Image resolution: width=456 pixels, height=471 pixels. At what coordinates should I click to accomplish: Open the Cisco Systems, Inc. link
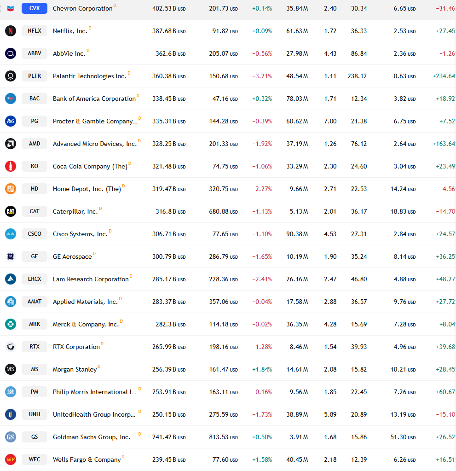pyautogui.click(x=80, y=234)
